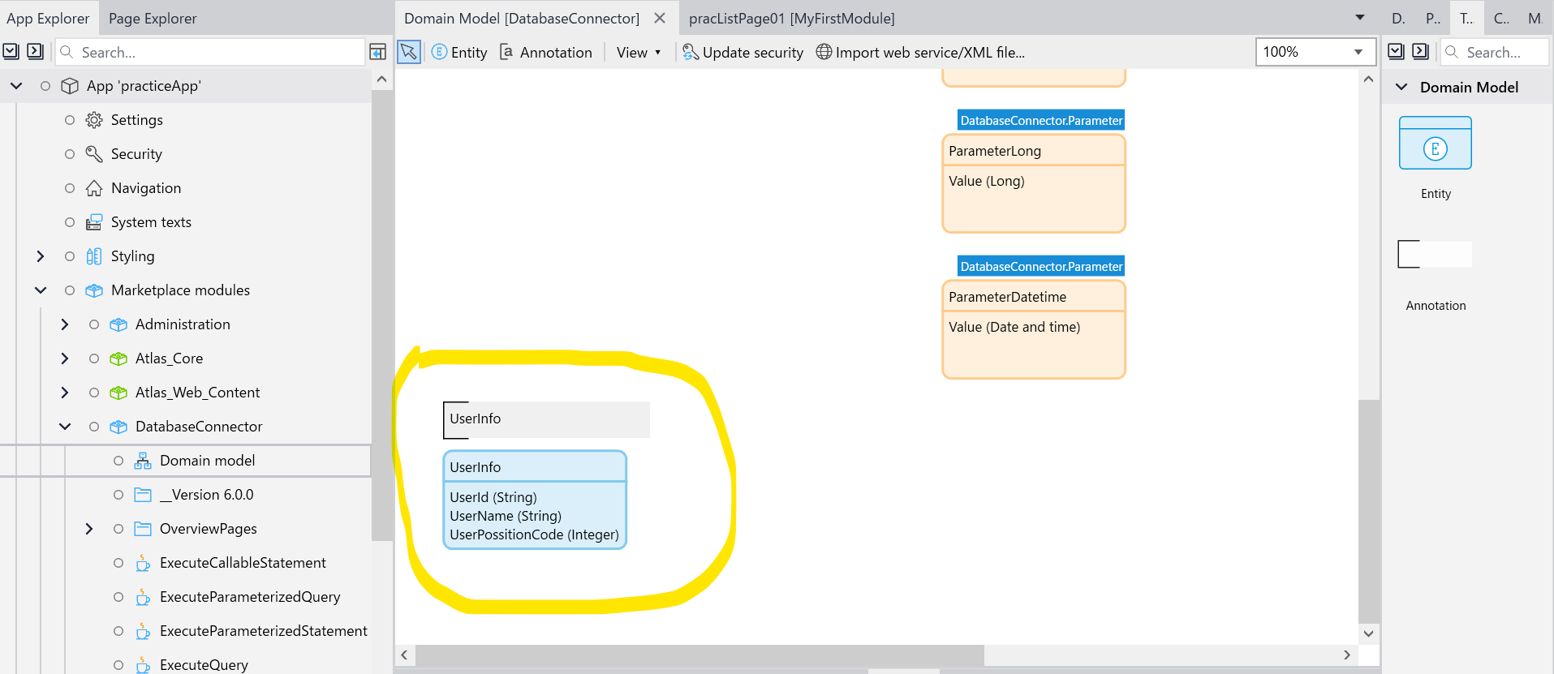Click canvas horizontal scrollbar right arrow
This screenshot has height=674, width=1554.
pyautogui.click(x=1347, y=655)
